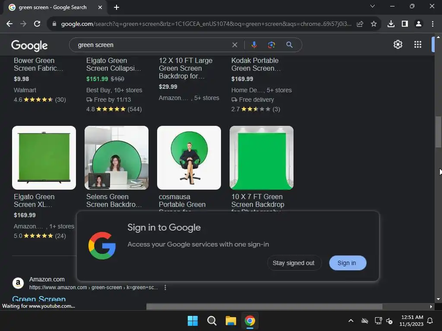
Task: Open File Explorer from taskbar
Action: 230,321
